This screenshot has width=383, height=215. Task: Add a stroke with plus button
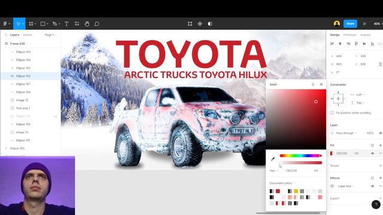[x=381, y=165]
